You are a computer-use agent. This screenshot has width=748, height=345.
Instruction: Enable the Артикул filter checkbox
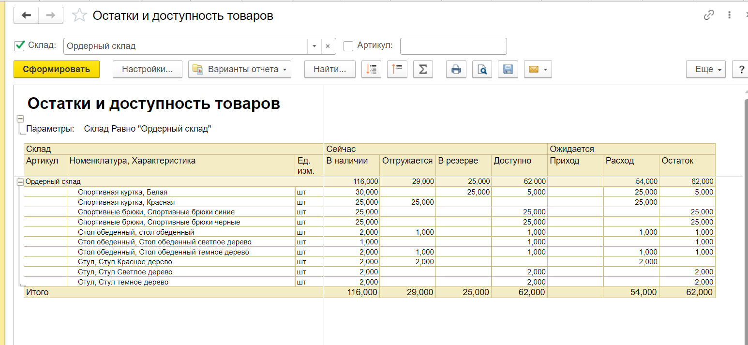(348, 46)
